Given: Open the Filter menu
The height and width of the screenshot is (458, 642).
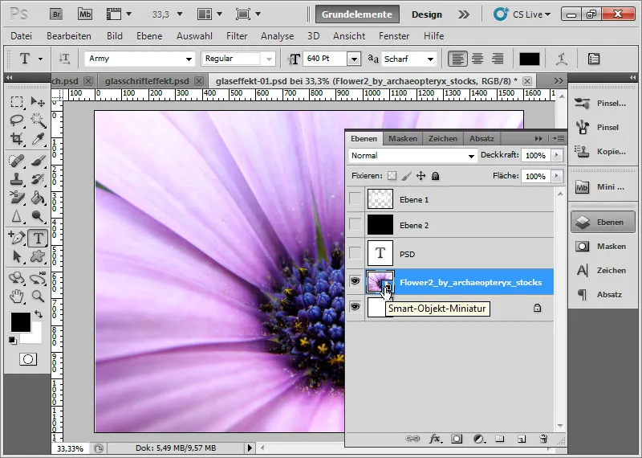Looking at the screenshot, I should click(237, 36).
